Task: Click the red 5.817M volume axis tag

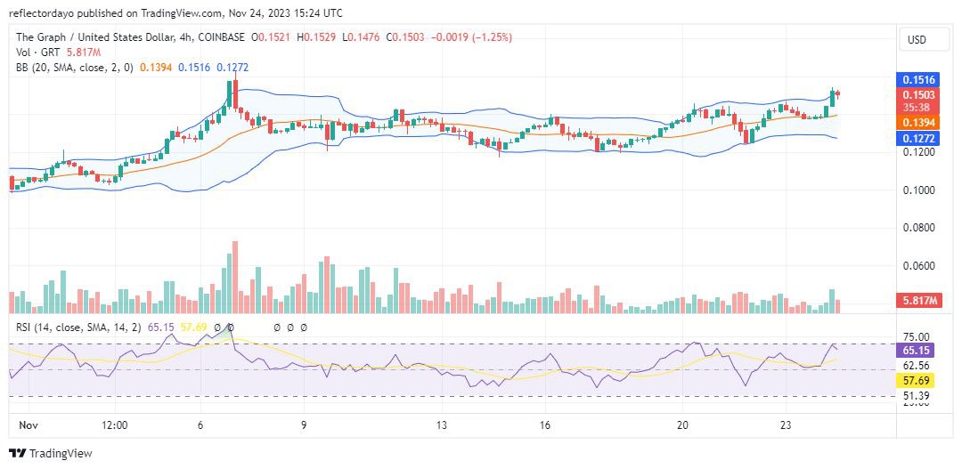Action: click(x=917, y=301)
